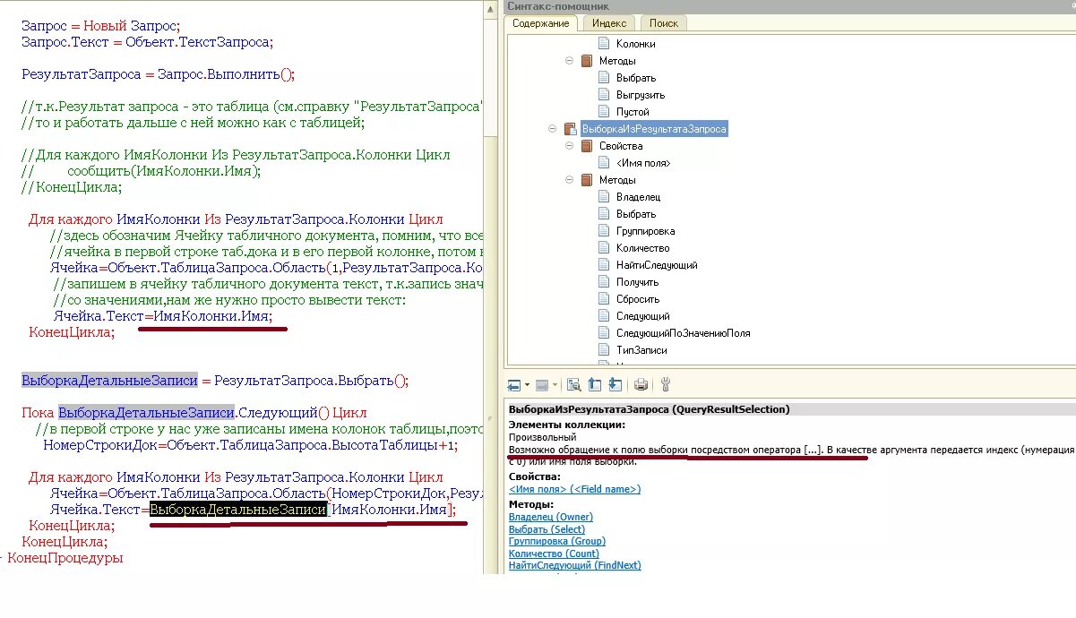Select the Выбрать item above Выгрузить
Screen dimensions: 1076x618
[636, 78]
